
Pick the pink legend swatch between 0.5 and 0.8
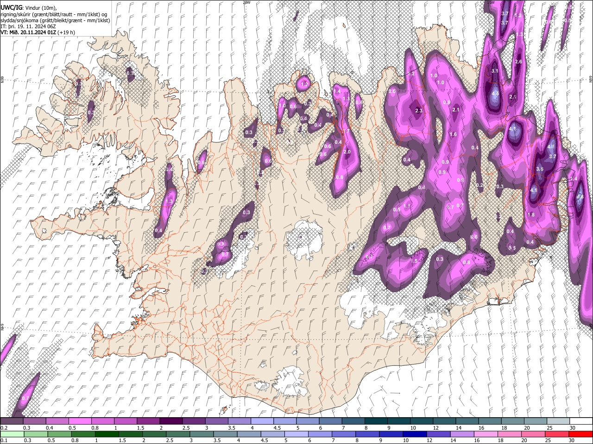pyautogui.click(x=80, y=421)
